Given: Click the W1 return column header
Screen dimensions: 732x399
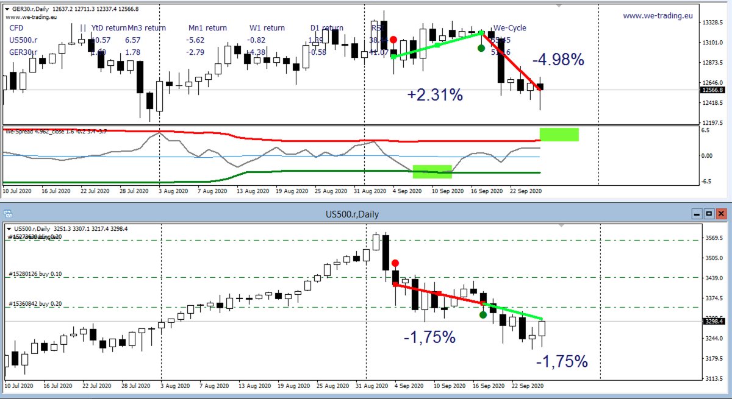Looking at the screenshot, I should [267, 28].
